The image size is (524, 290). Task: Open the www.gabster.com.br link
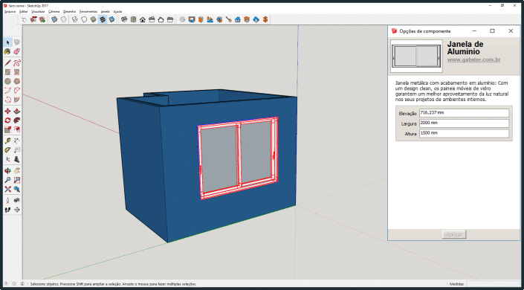[x=473, y=60]
